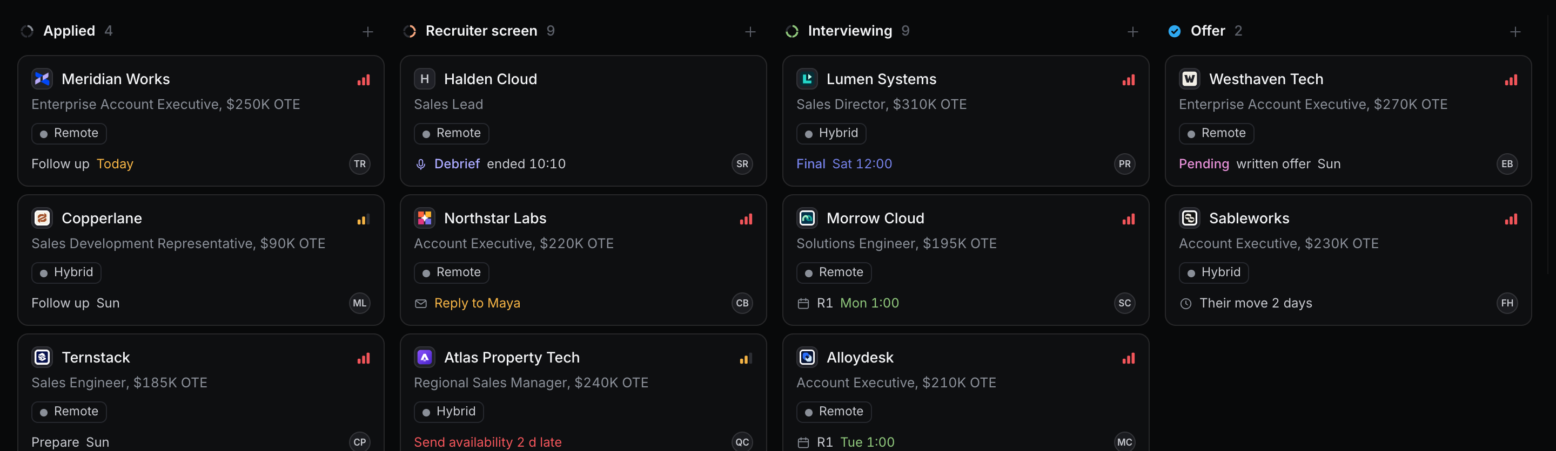The height and width of the screenshot is (451, 1556).
Task: Click the Ternstack company logo
Action: click(x=42, y=358)
